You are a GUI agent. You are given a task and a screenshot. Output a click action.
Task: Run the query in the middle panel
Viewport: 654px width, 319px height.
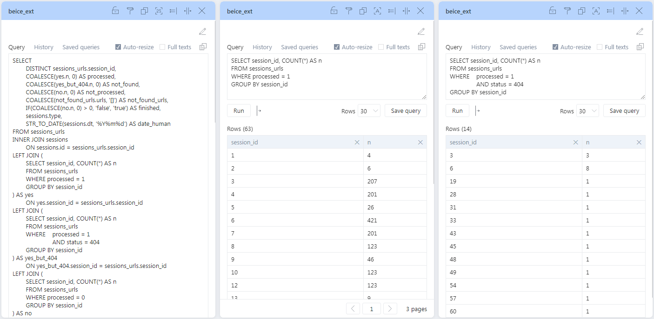pyautogui.click(x=238, y=111)
